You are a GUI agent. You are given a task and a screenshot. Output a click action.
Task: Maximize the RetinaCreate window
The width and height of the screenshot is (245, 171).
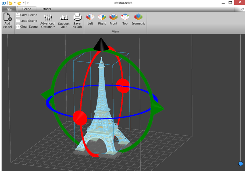[x=230, y=2]
